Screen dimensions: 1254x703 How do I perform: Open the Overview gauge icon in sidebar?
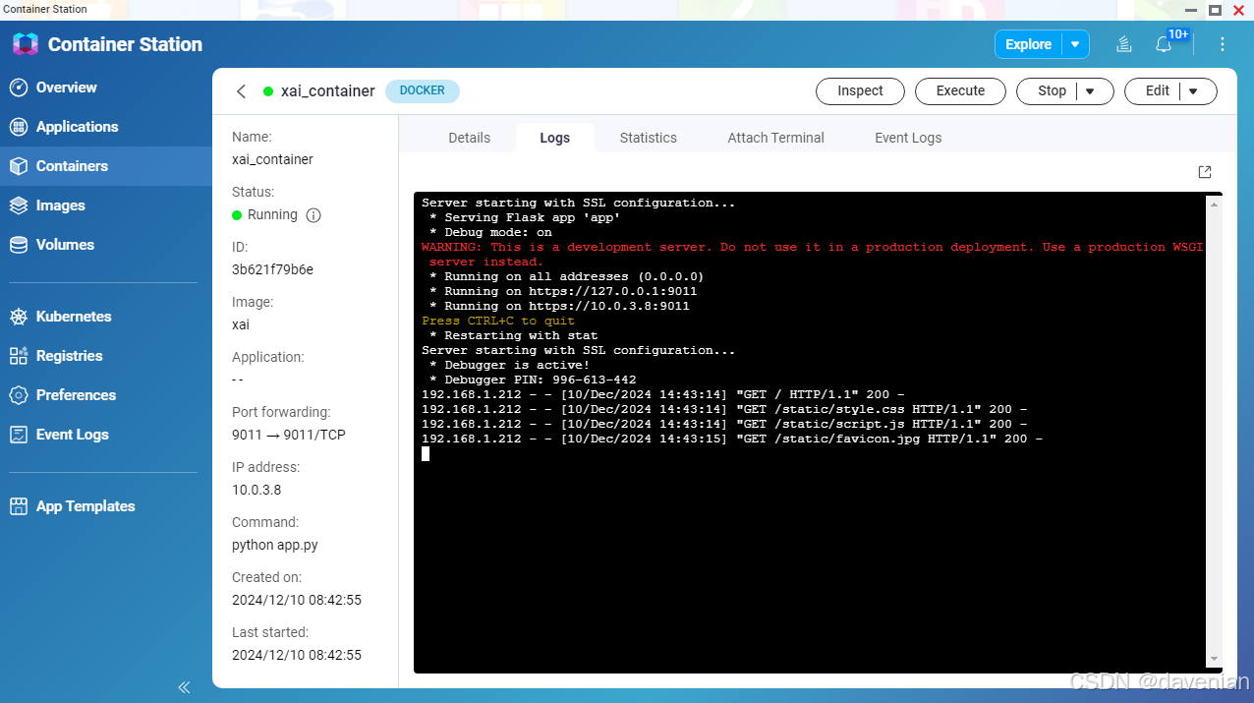[18, 88]
